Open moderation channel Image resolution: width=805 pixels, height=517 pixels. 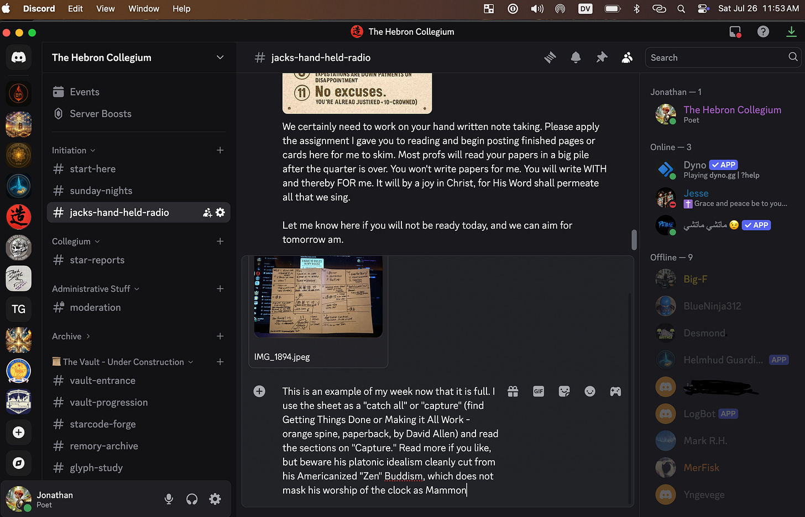pyautogui.click(x=138, y=308)
